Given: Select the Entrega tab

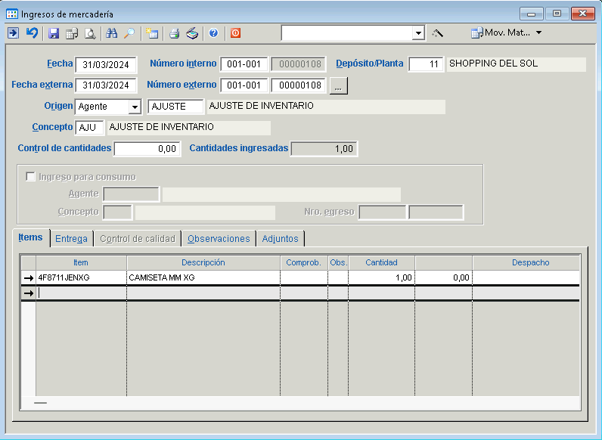Looking at the screenshot, I should coord(71,239).
